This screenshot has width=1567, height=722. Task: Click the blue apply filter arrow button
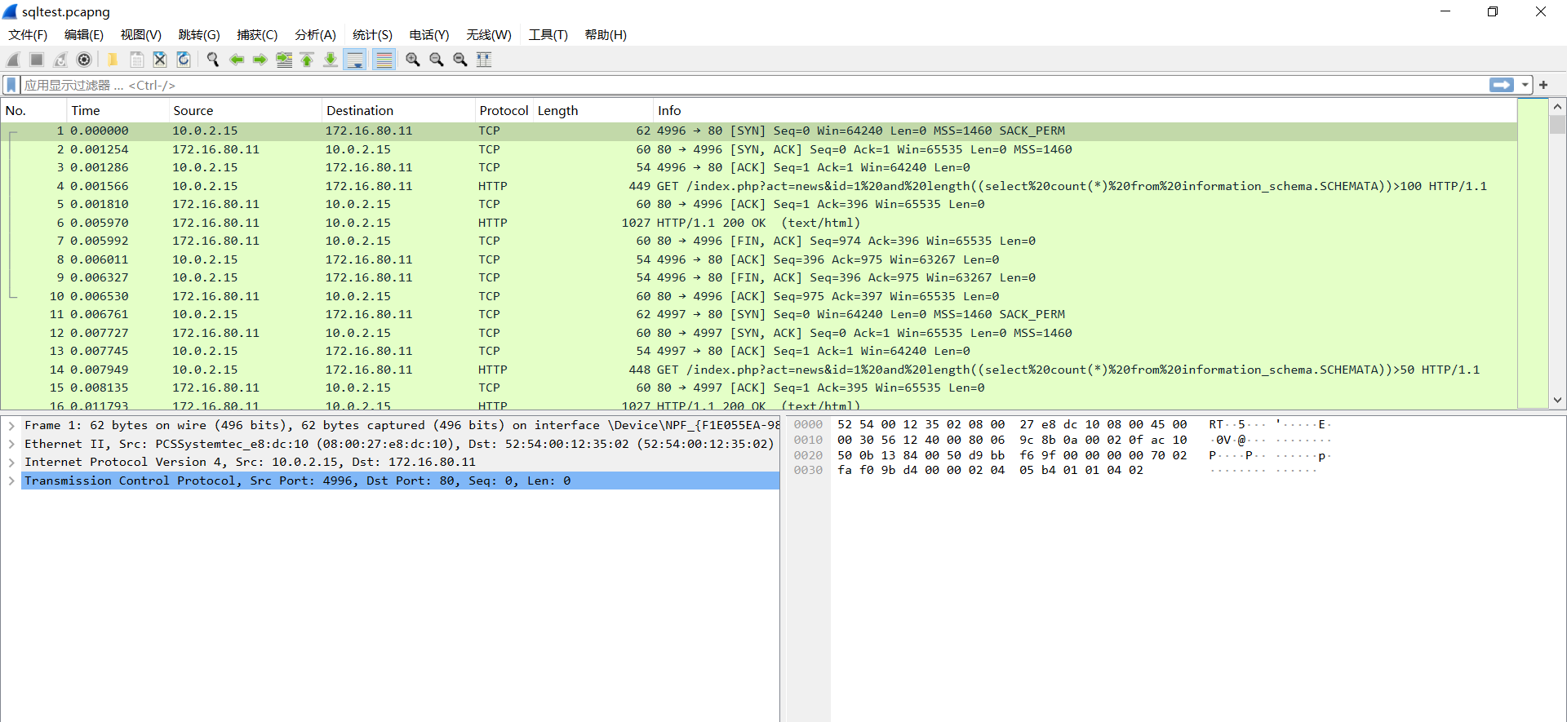(x=1502, y=85)
